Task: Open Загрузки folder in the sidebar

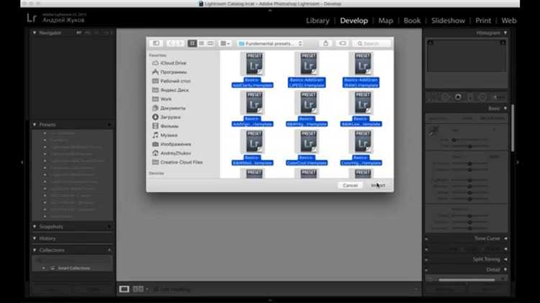Action: pyautogui.click(x=167, y=117)
